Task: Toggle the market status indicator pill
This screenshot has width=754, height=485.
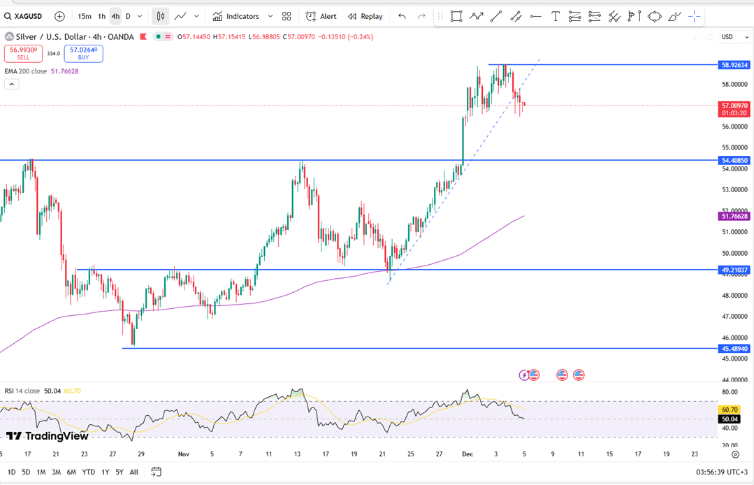Action: pyautogui.click(x=163, y=37)
